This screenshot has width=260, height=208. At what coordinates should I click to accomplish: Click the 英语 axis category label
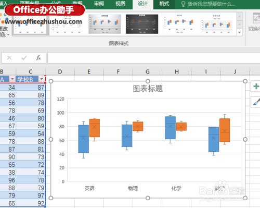(89, 188)
